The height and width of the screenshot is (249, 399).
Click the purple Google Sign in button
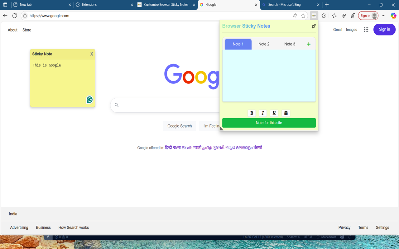[x=384, y=30]
